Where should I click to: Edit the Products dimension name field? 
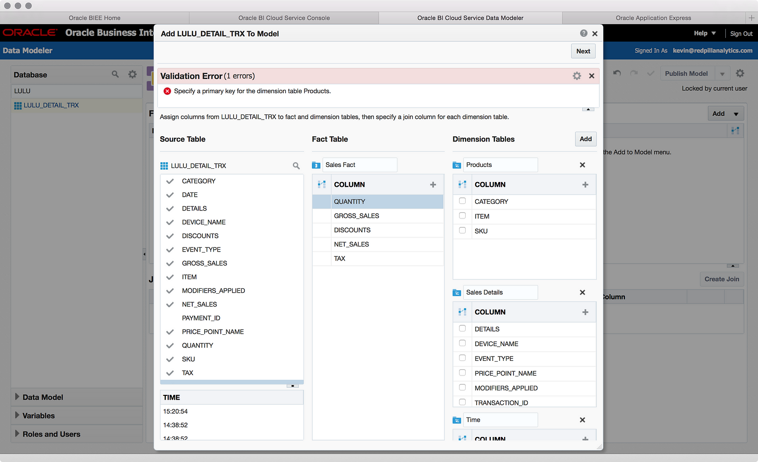[500, 165]
